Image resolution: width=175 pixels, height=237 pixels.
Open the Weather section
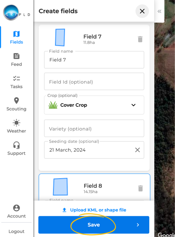[x=17, y=126]
